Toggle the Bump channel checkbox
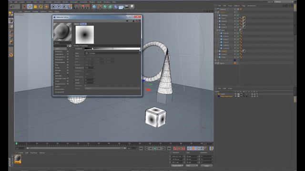Viewport: 305px width, 171px height. [68, 68]
